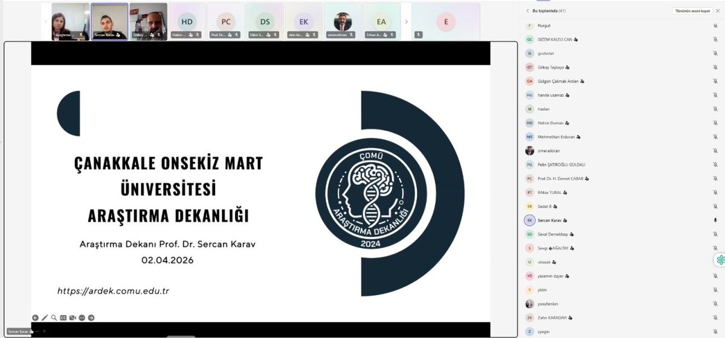The height and width of the screenshot is (338, 725).
Task: Click Sercan Karav presenter label
Action: tap(22, 331)
